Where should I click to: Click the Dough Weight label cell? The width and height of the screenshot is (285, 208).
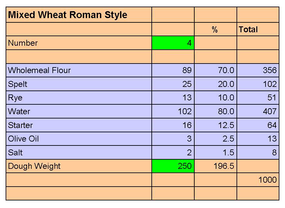click(79, 166)
